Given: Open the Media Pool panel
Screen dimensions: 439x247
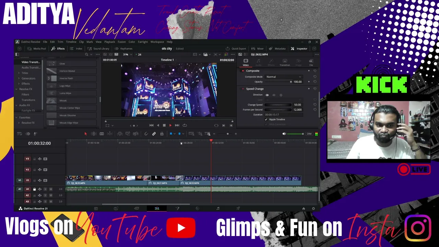Looking at the screenshot, I should click(37, 49).
